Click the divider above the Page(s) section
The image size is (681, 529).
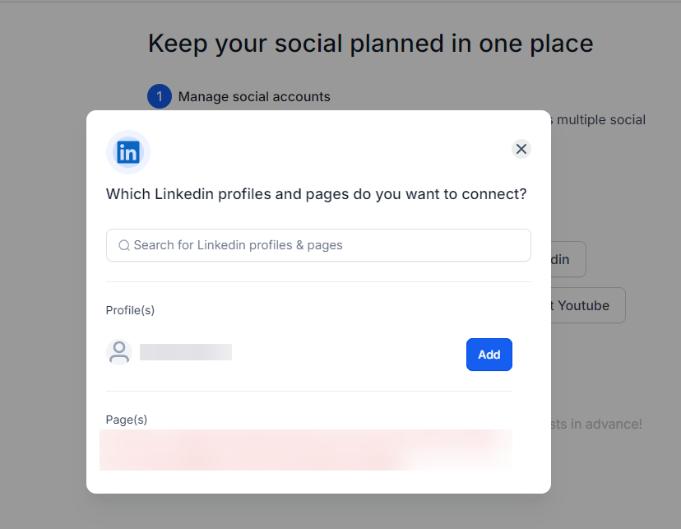[308, 391]
